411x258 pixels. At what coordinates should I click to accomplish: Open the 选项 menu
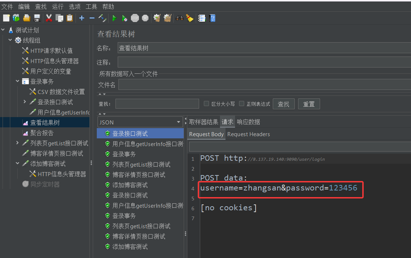point(74,7)
